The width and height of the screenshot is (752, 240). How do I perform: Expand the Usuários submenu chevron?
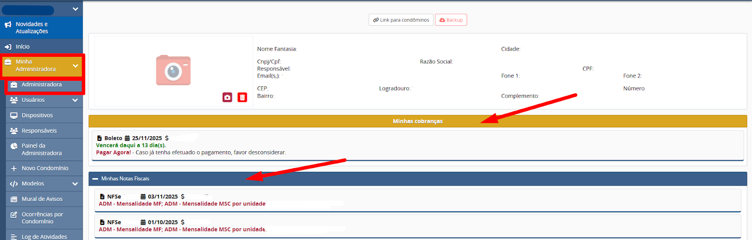[x=75, y=100]
